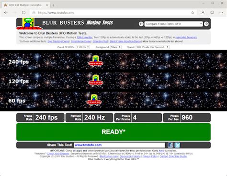Open the browser settings ellipsis menu
227x176 pixels.
pyautogui.click(x=221, y=12)
